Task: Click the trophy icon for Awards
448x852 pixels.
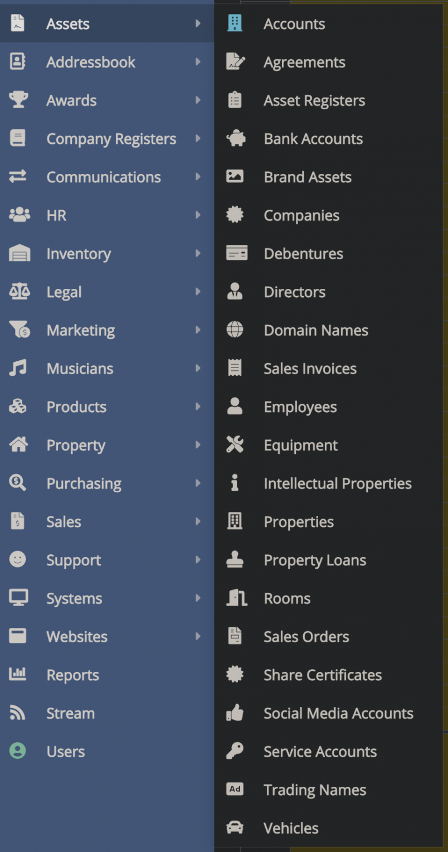Action: (18, 100)
